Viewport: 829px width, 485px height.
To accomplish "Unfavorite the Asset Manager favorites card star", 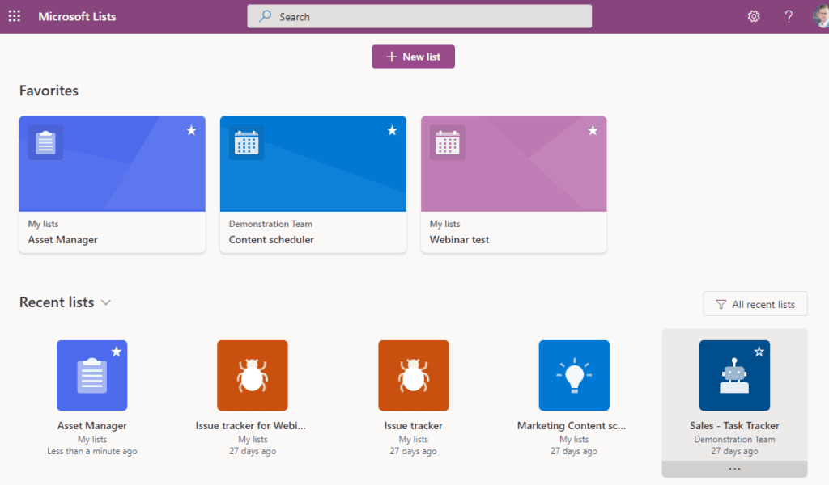I will [191, 130].
